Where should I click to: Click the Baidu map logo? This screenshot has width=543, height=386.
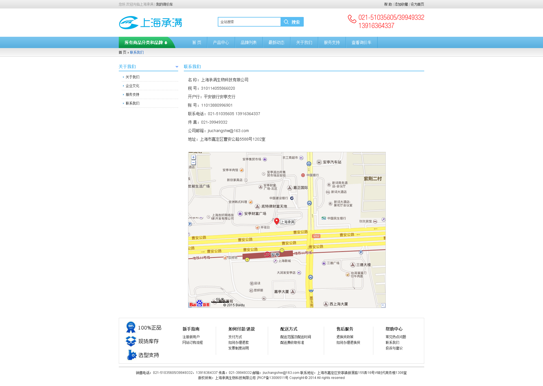199,304
